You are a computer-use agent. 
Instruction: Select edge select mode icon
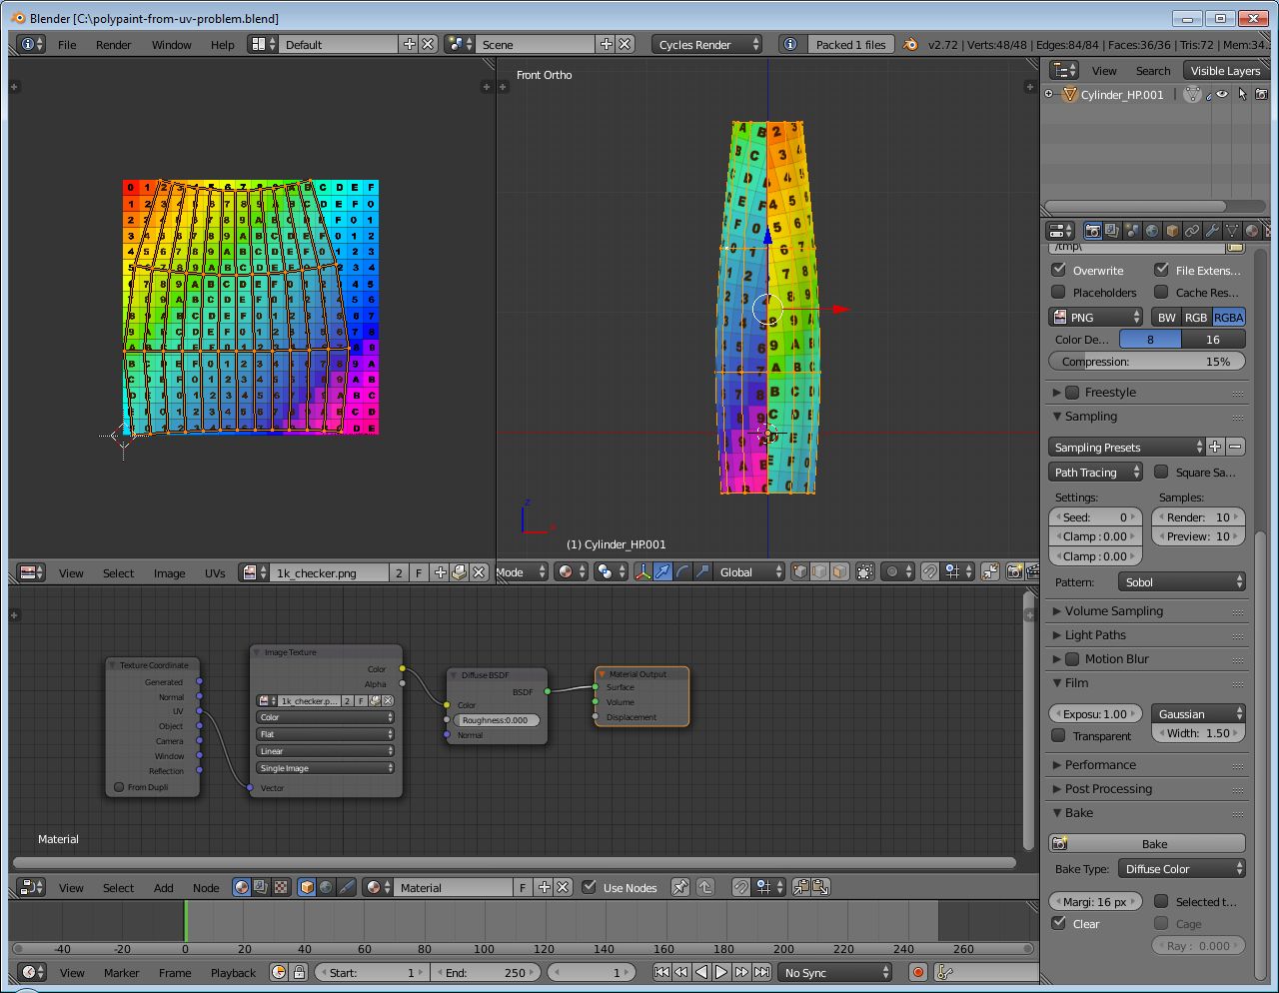click(819, 571)
